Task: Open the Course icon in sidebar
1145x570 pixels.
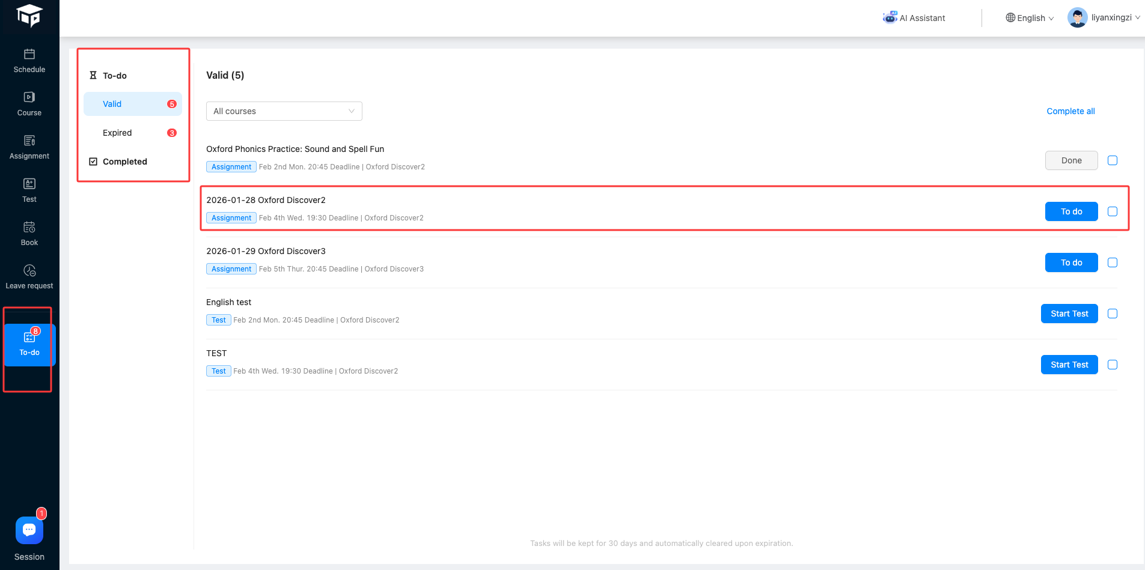Action: tap(29, 97)
